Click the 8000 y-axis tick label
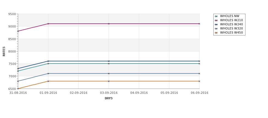This screenshot has height=118, width=268. pos(12,51)
